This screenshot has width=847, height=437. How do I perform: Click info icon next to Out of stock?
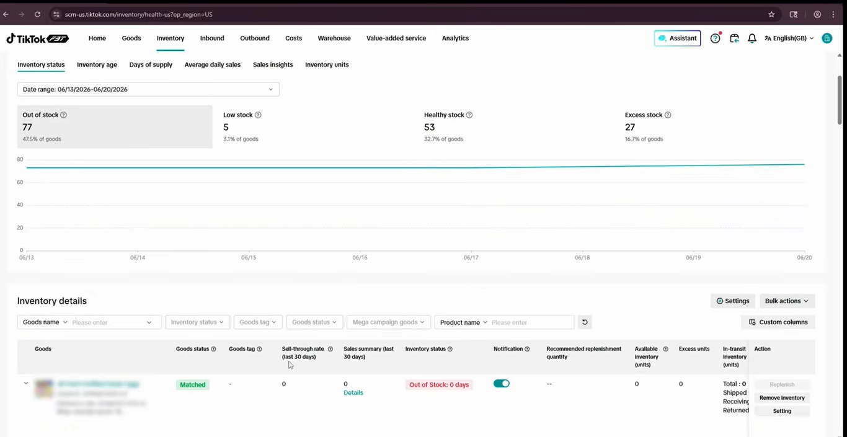point(64,115)
